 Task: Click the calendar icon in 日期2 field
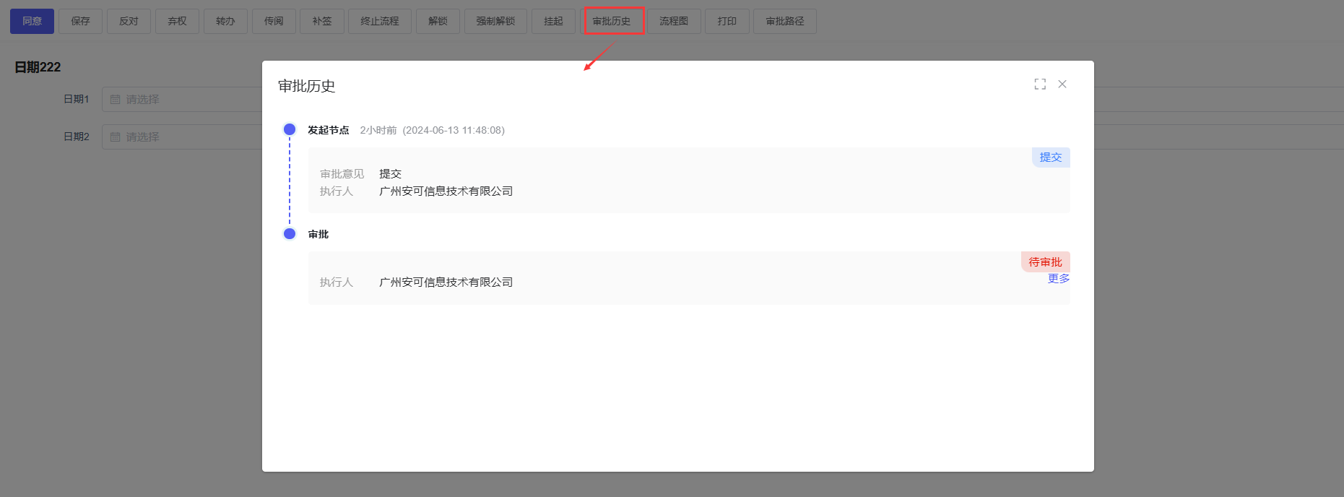coord(116,137)
